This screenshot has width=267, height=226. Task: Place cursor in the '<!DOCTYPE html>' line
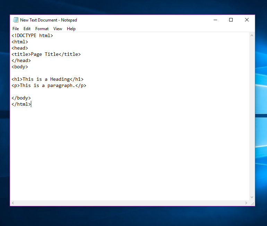32,36
